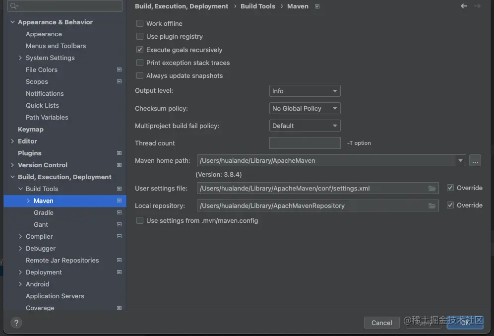
Task: Click project settings icon next to Plugins
Action: [119, 153]
